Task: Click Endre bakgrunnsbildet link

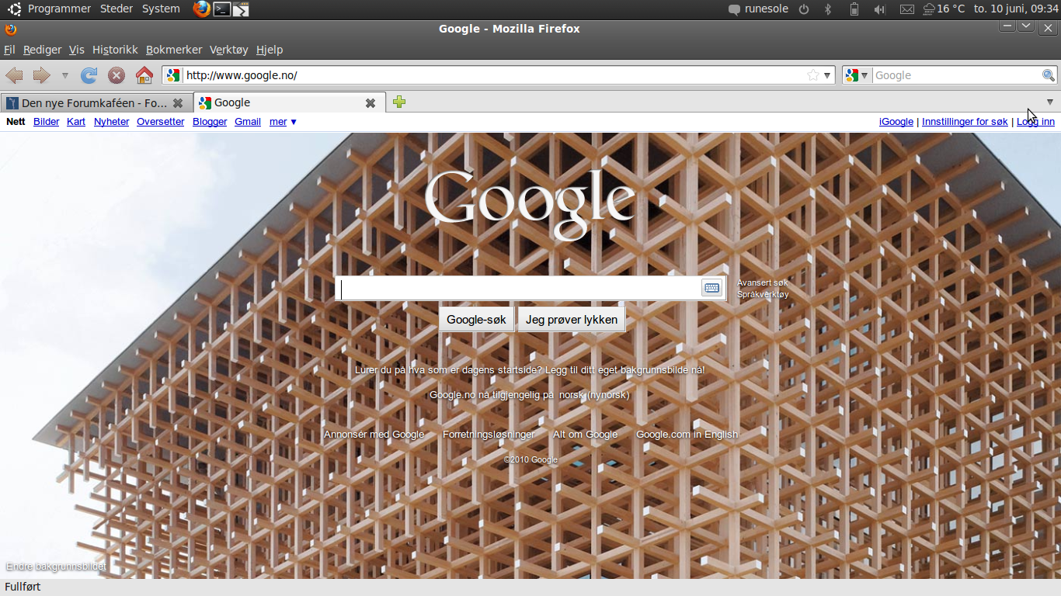Action: pos(56,567)
